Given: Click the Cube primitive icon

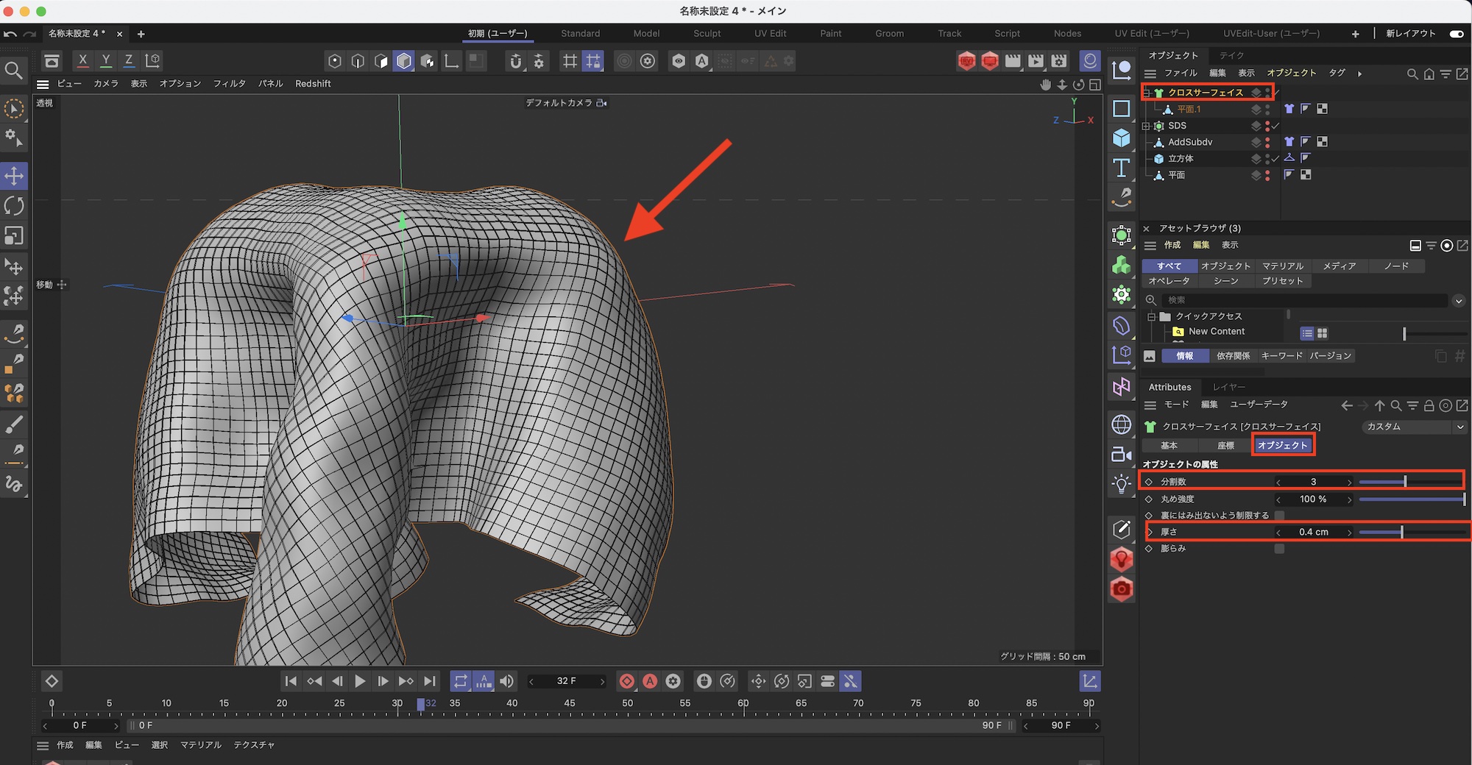Looking at the screenshot, I should pos(1121,138).
